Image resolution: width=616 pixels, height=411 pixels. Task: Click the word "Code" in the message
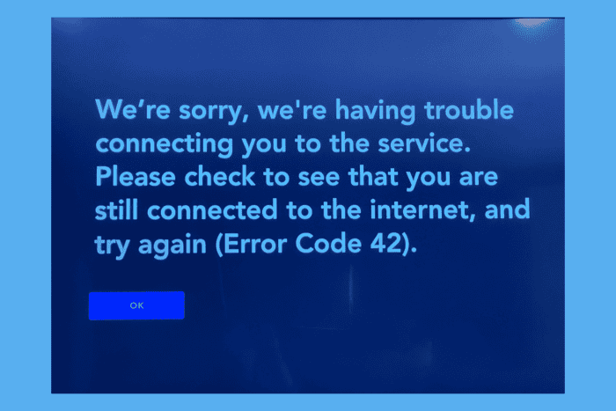(328, 244)
